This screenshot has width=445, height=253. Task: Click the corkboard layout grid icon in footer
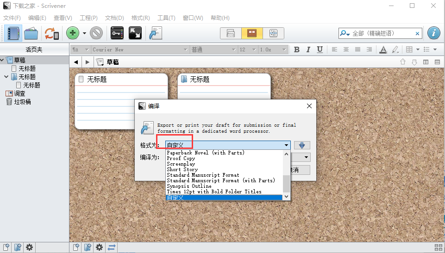click(x=438, y=247)
